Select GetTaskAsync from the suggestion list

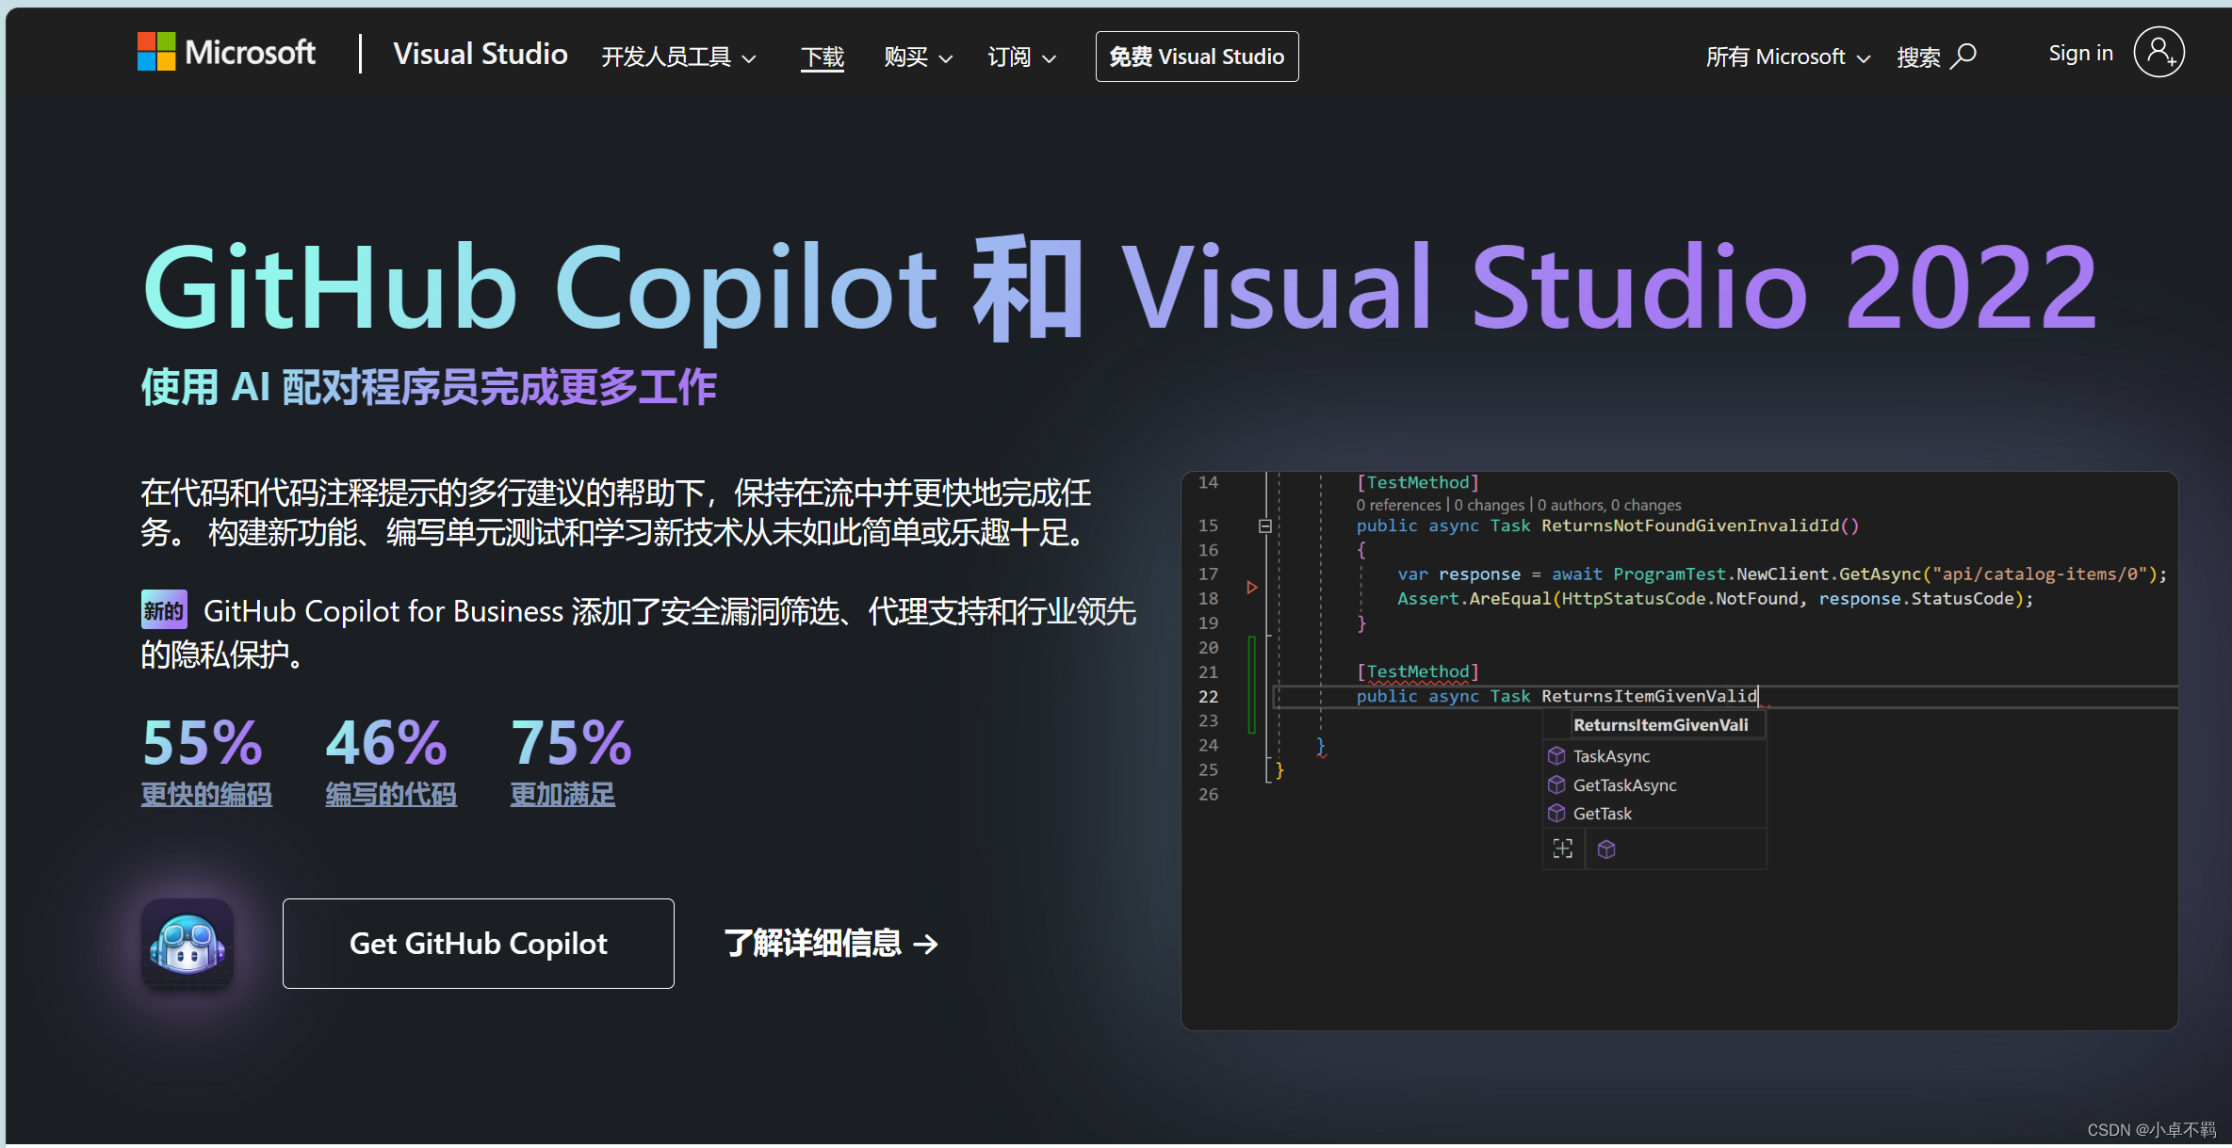(1624, 784)
